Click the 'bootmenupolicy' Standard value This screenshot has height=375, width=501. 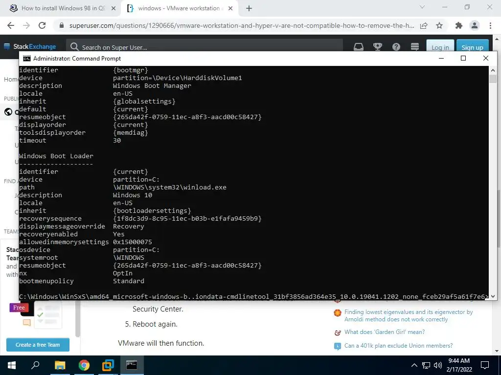point(129,281)
